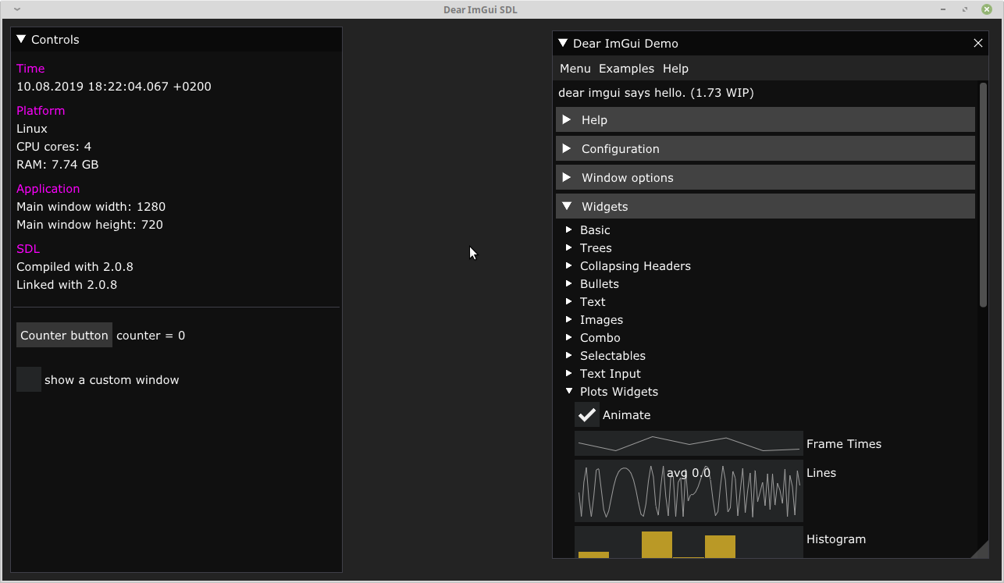Viewport: 1004px width, 583px height.
Task: Click the 'SDL' heading
Action: pos(28,249)
